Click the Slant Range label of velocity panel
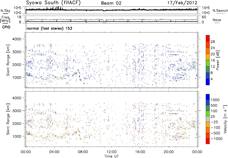 pyautogui.click(x=8, y=119)
